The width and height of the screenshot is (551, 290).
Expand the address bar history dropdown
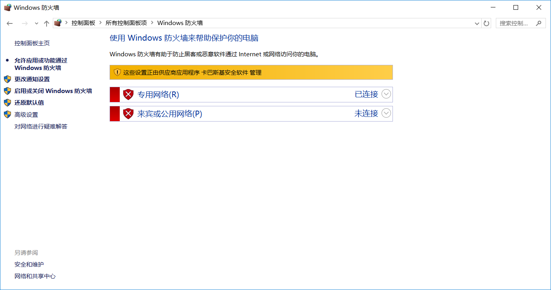pyautogui.click(x=477, y=23)
